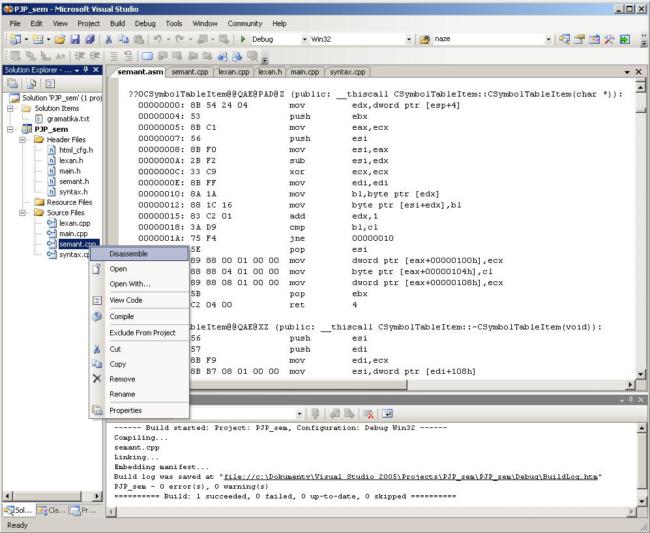Image resolution: width=650 pixels, height=533 pixels.
Task: Click the Paste toolbar icon
Action: point(139,39)
